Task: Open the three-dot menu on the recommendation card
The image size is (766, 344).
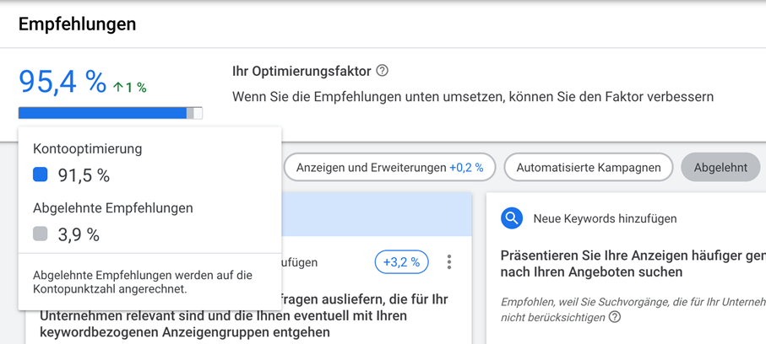Action: pyautogui.click(x=449, y=262)
